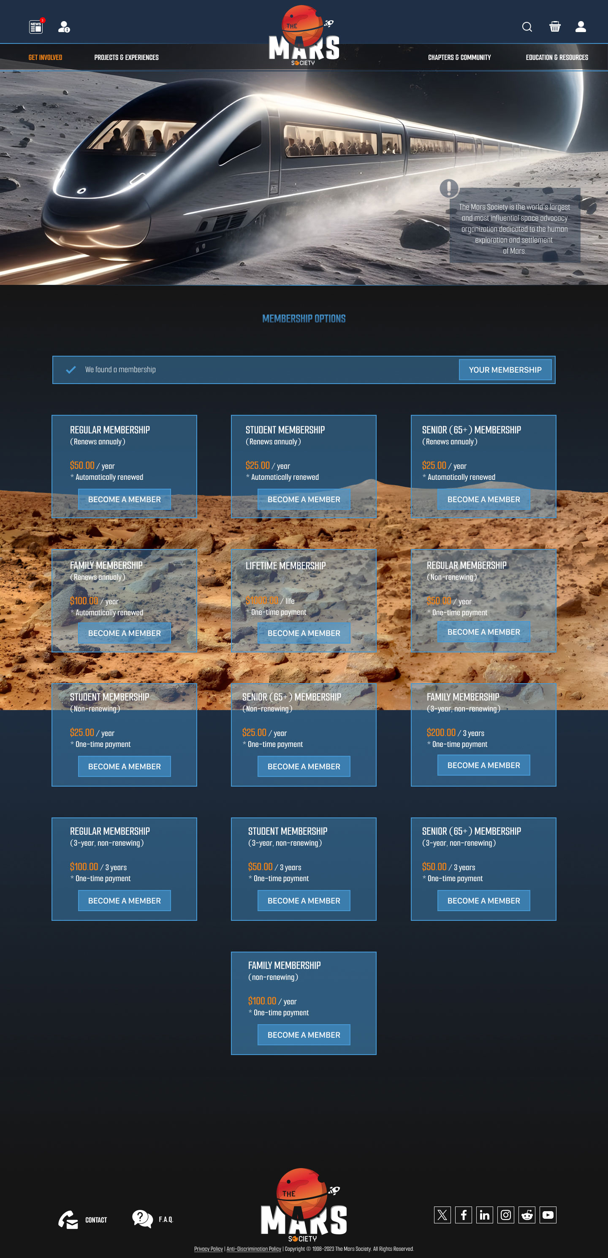Click the exclamation info icon on hero
This screenshot has width=608, height=1258.
[449, 188]
